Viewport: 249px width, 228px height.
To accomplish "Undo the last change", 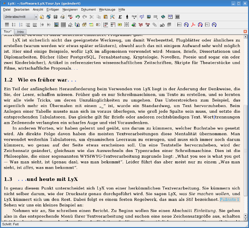I will (77, 17).
